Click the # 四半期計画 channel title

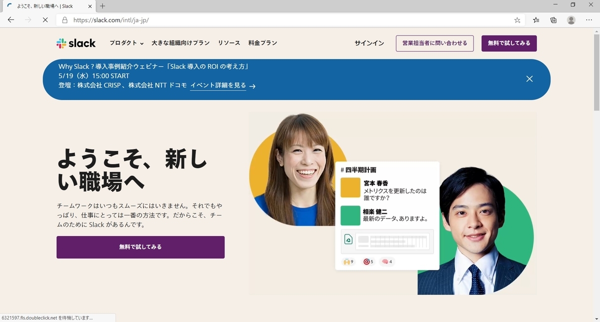pyautogui.click(x=358, y=170)
